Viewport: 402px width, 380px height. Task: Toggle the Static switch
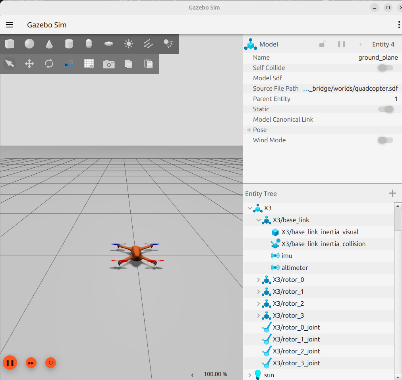pos(386,109)
